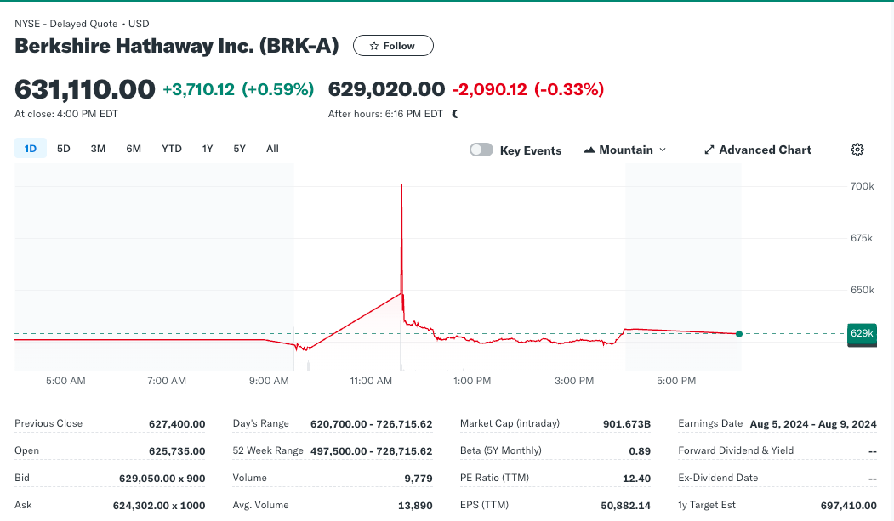Click the 650k axis label
894x521 pixels.
point(862,290)
